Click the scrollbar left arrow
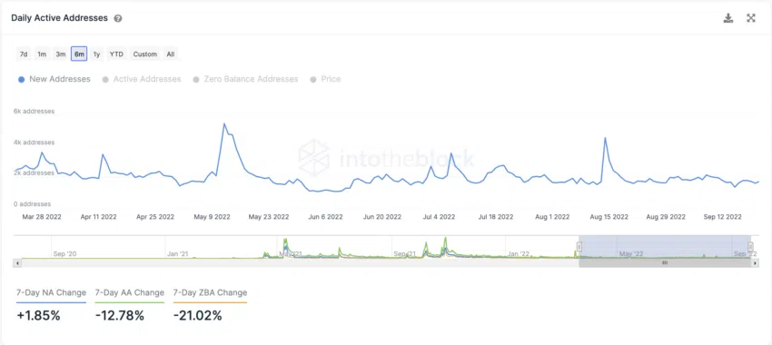Image resolution: width=772 pixels, height=345 pixels. click(x=18, y=263)
